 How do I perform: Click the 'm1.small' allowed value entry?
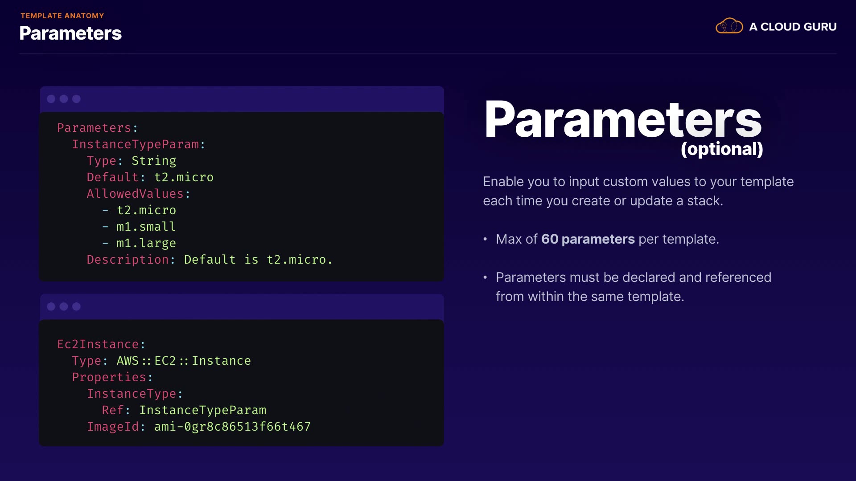[x=146, y=227]
